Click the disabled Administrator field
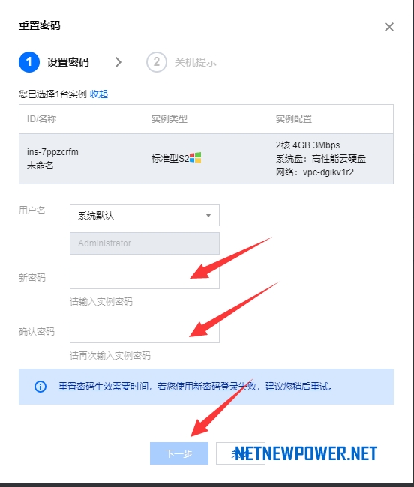 [145, 243]
